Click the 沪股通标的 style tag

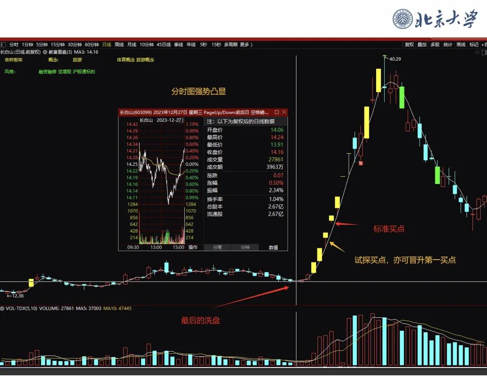(84, 72)
